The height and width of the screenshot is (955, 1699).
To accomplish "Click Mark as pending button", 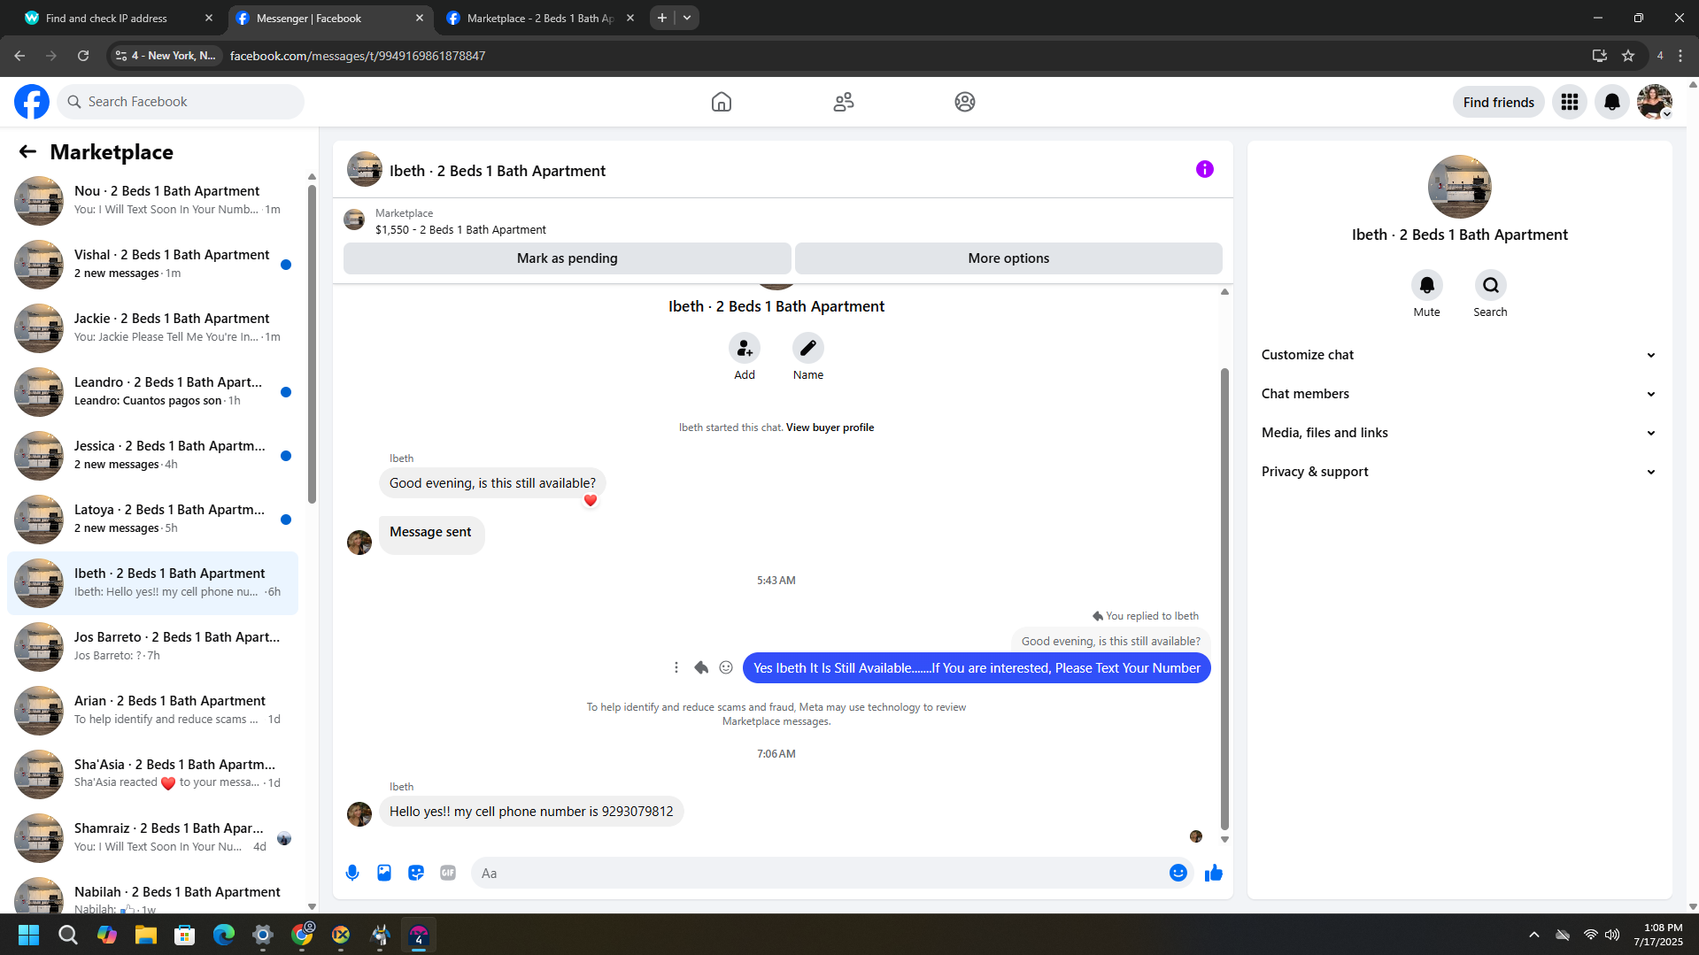I will [x=568, y=258].
